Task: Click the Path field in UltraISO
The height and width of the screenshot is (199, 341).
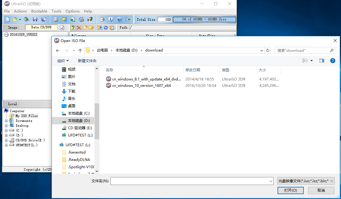Action: pos(183,28)
